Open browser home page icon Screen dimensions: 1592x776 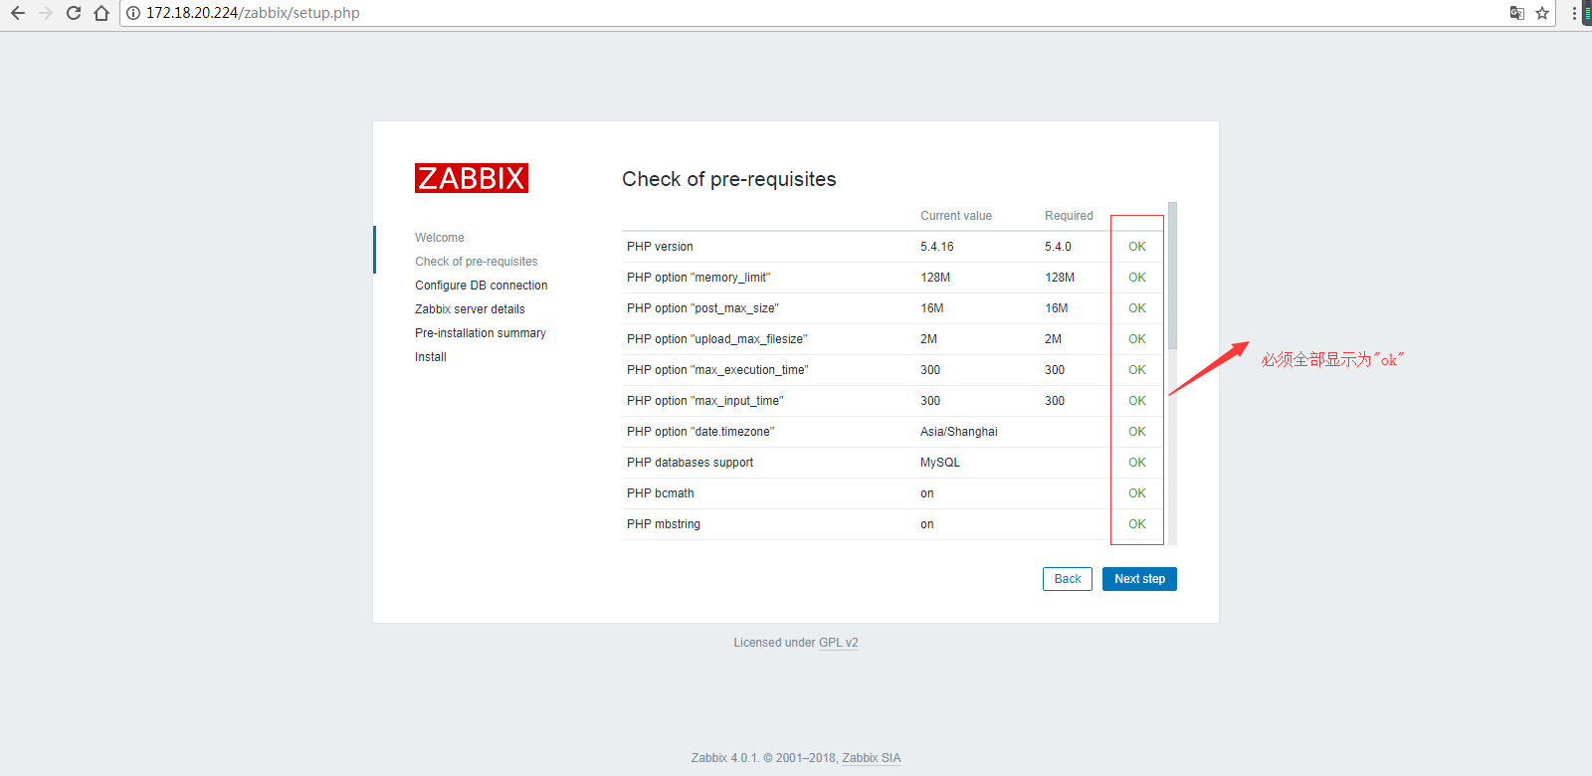[101, 13]
